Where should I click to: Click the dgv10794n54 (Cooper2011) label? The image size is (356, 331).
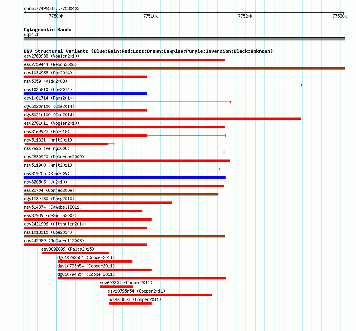pyautogui.click(x=86, y=274)
